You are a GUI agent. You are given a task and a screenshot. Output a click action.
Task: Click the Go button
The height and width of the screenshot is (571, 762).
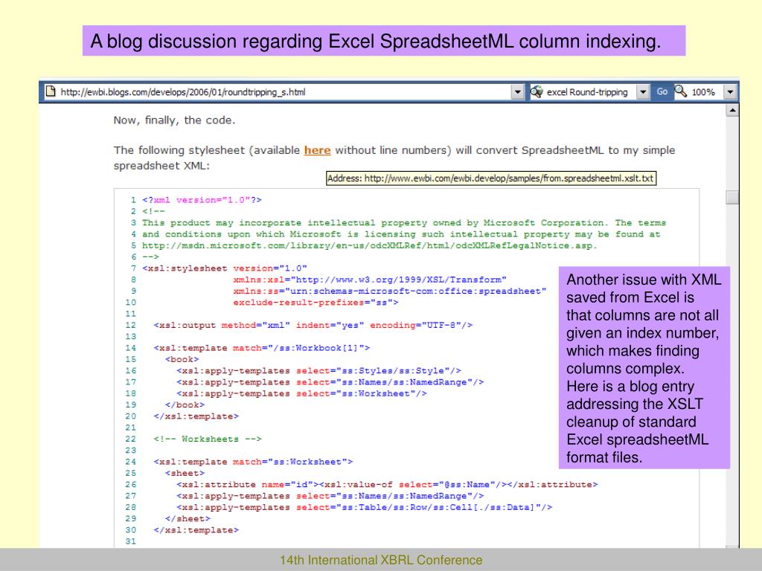pyautogui.click(x=662, y=91)
